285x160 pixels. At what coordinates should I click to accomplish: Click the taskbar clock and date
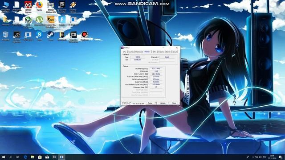pos(272,157)
